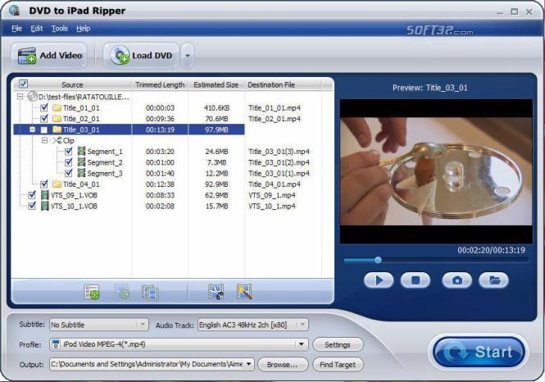This screenshot has width=545, height=382.
Task: Uncheck the Segment_2 checkbox
Action: 69,162
